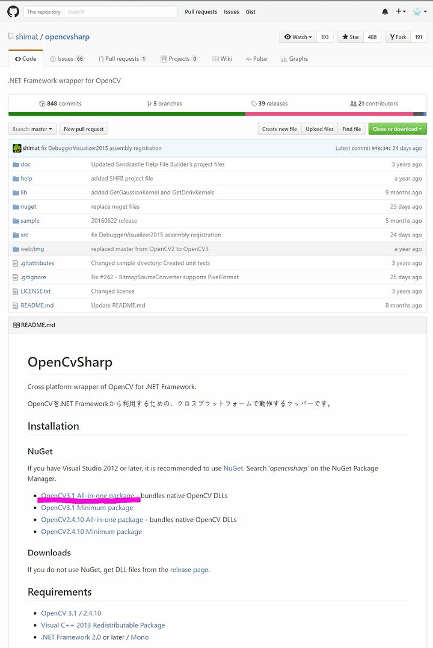Image resolution: width=433 pixels, height=648 pixels.
Task: Open commit message 'replace nuget files'
Action: pos(115,206)
